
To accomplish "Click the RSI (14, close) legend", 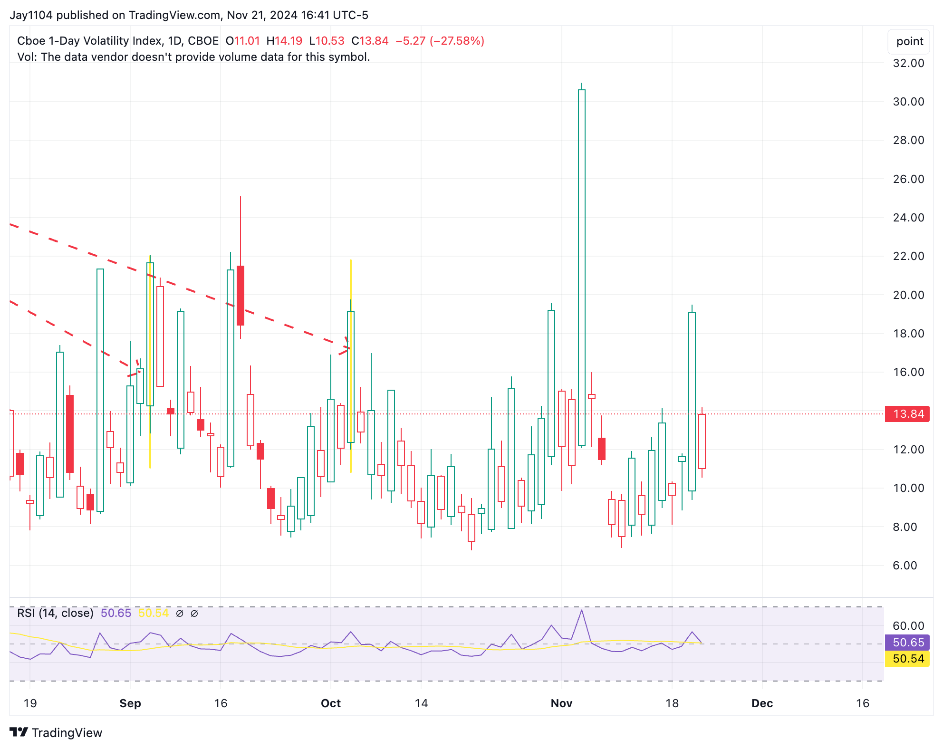I will click(55, 613).
